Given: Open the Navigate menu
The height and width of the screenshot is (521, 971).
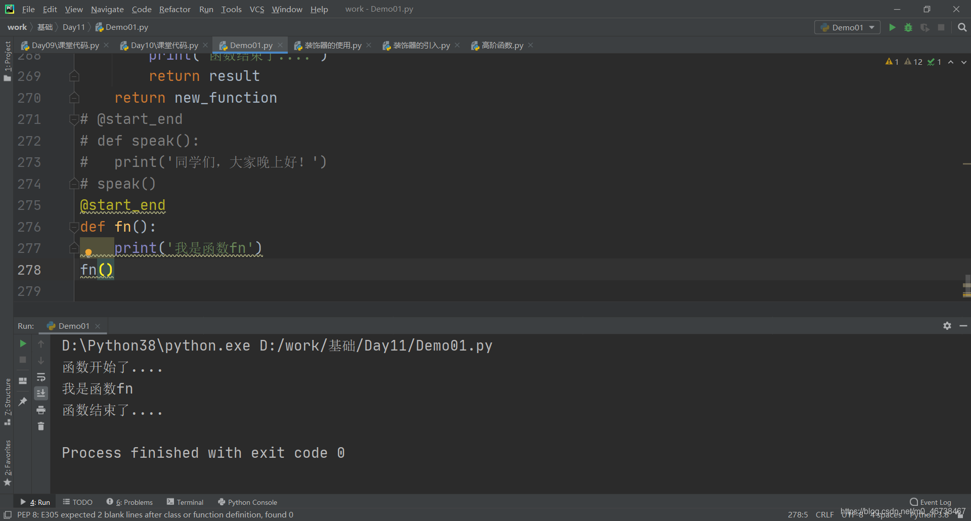Looking at the screenshot, I should [107, 9].
